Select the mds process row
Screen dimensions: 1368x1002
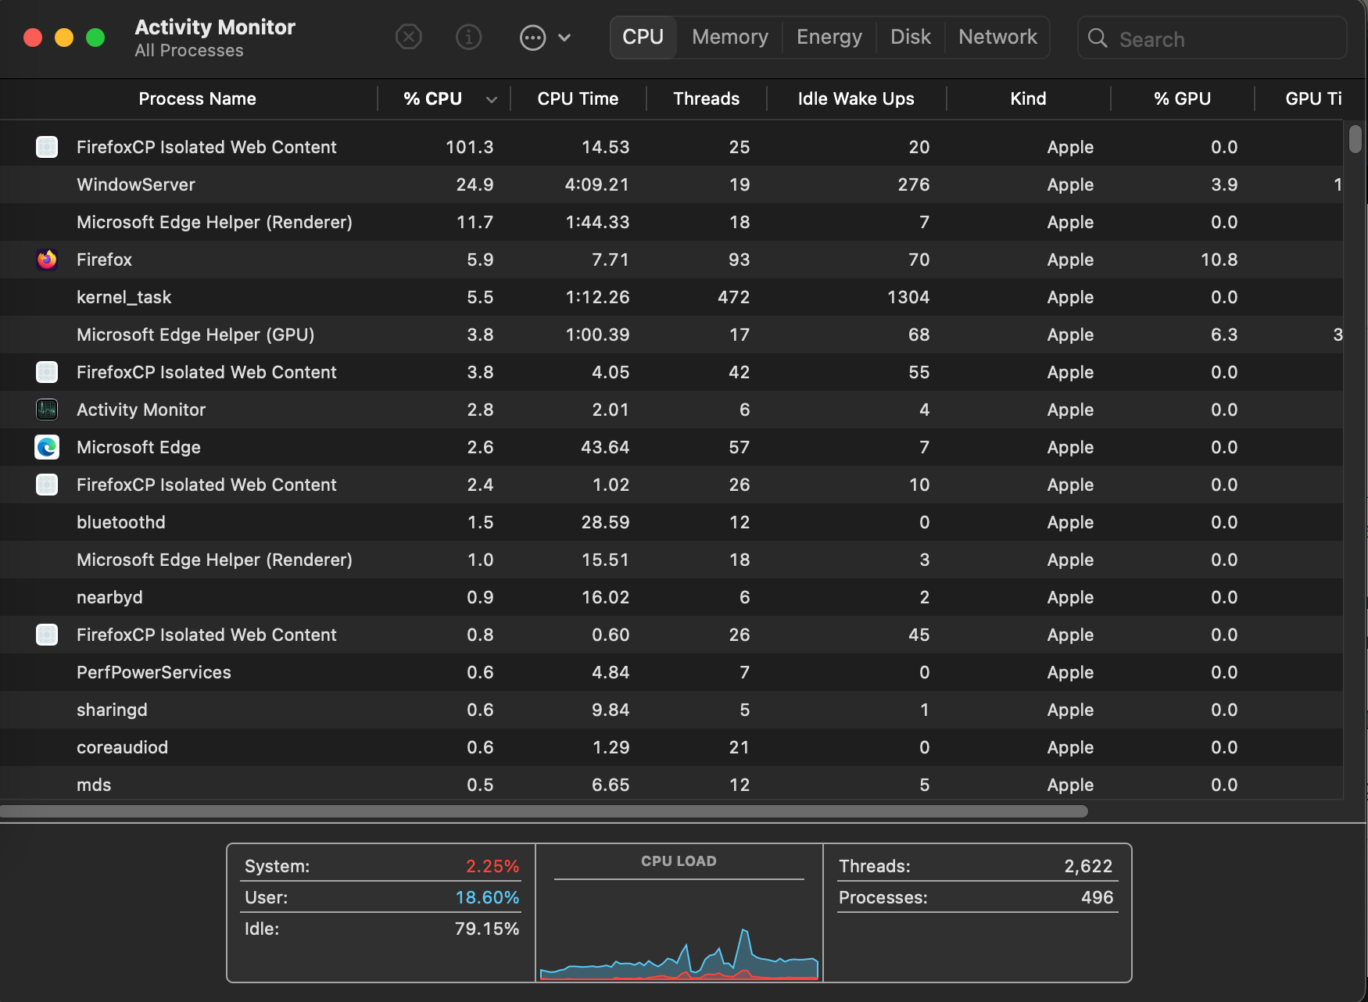point(671,783)
